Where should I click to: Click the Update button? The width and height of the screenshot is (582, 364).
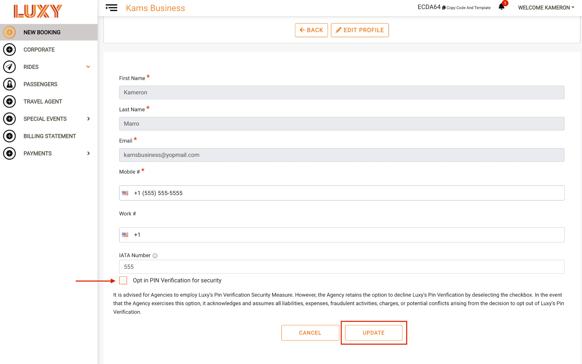coord(374,333)
